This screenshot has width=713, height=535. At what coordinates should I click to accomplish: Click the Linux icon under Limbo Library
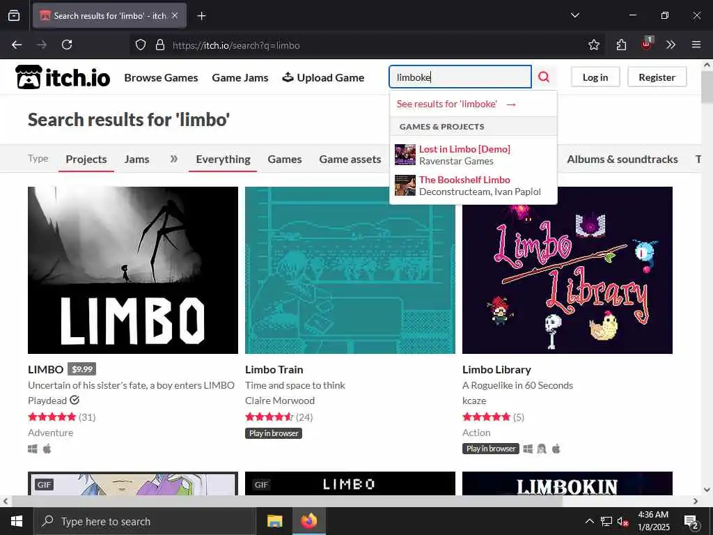[x=542, y=449]
